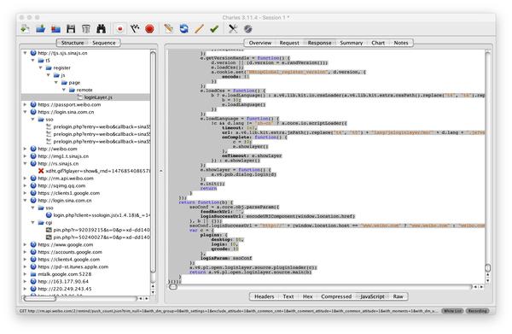Screen dimensions: 512x334
Task: Show the Raw response view
Action: tap(398, 296)
